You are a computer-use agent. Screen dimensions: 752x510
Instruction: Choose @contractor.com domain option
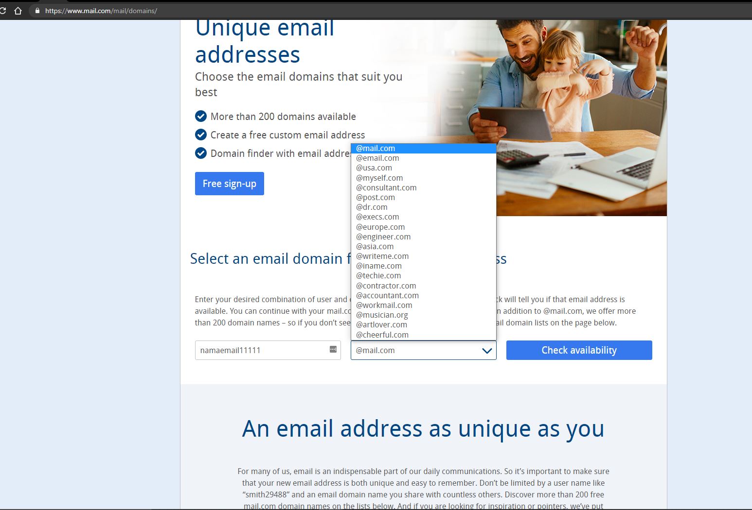point(423,286)
